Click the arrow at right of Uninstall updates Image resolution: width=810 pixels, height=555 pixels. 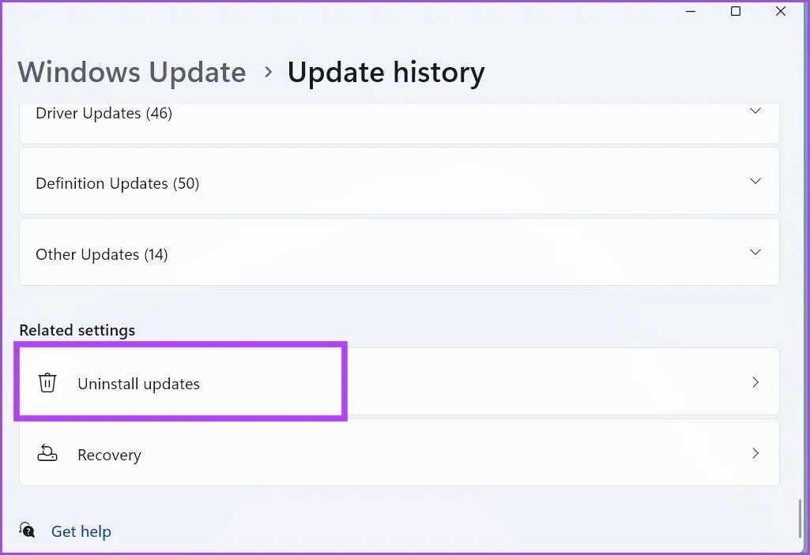pyautogui.click(x=755, y=382)
